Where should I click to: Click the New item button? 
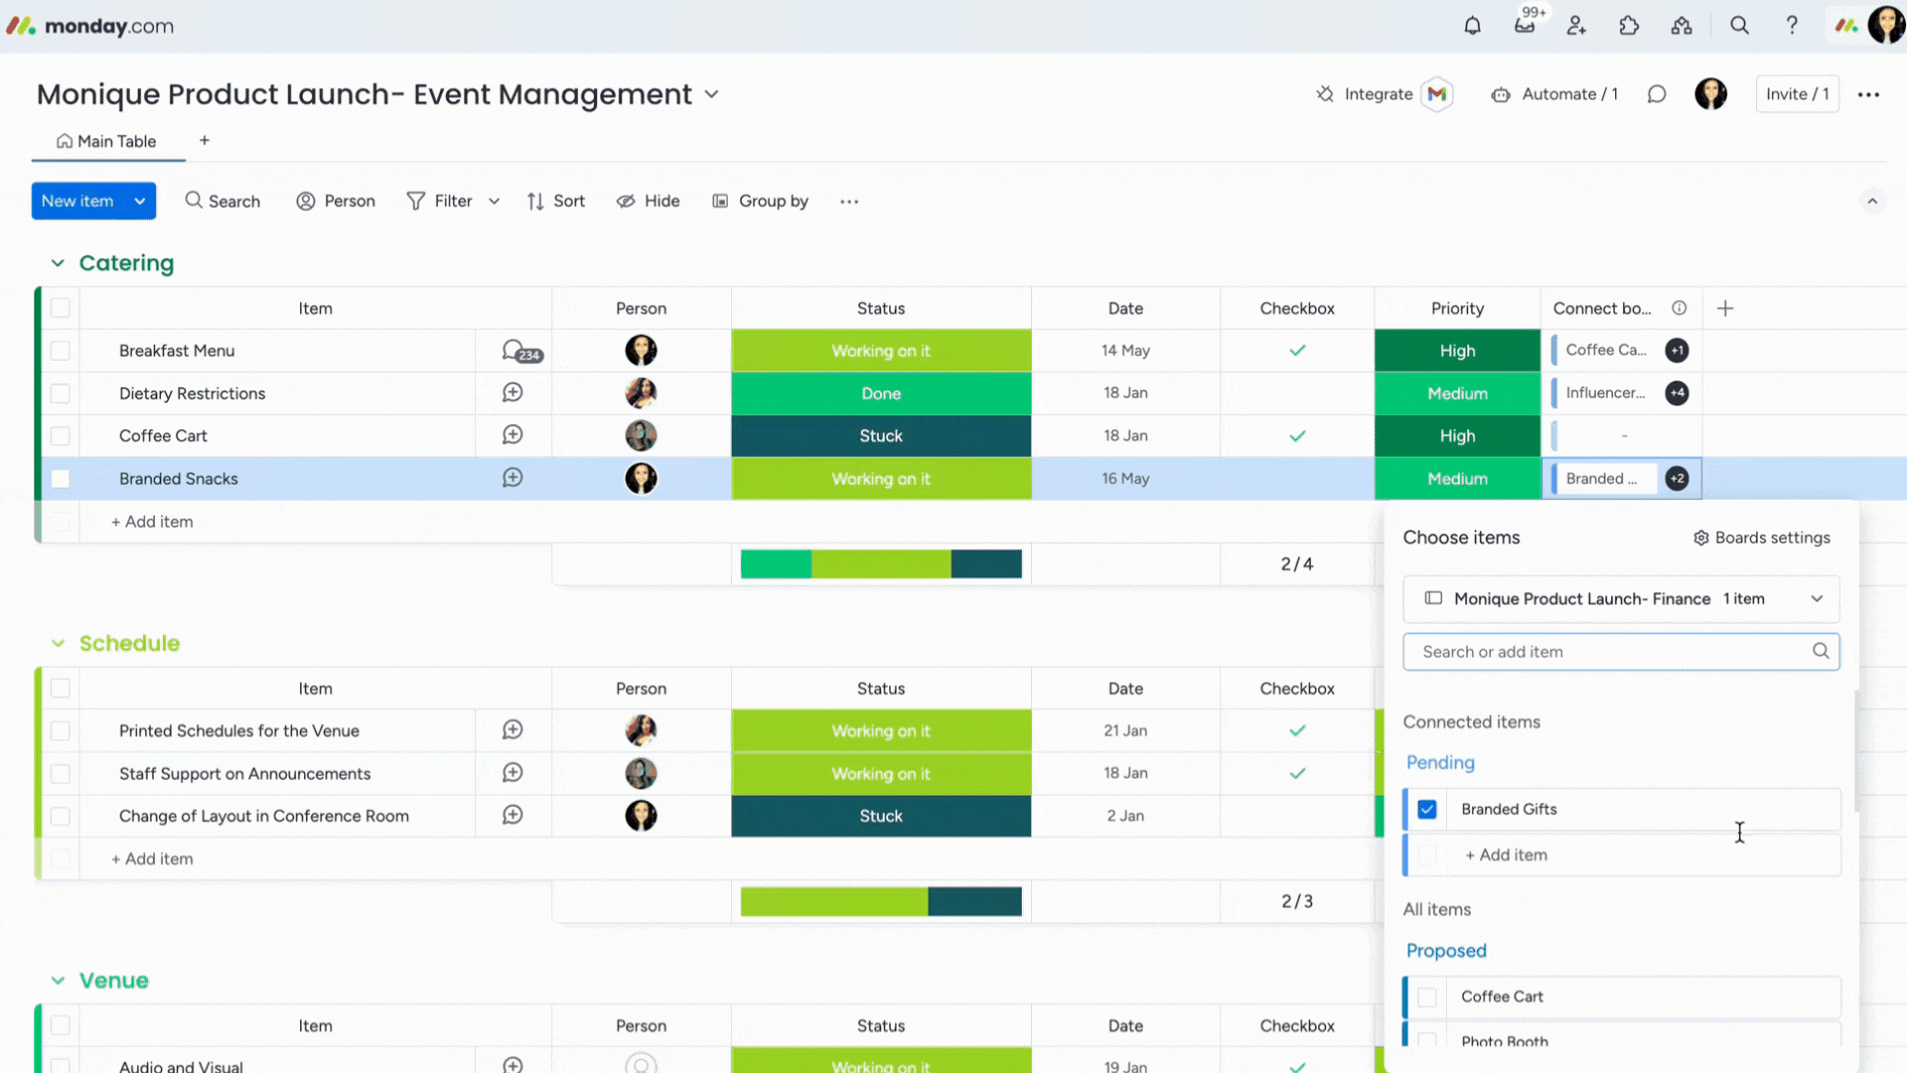(x=77, y=202)
